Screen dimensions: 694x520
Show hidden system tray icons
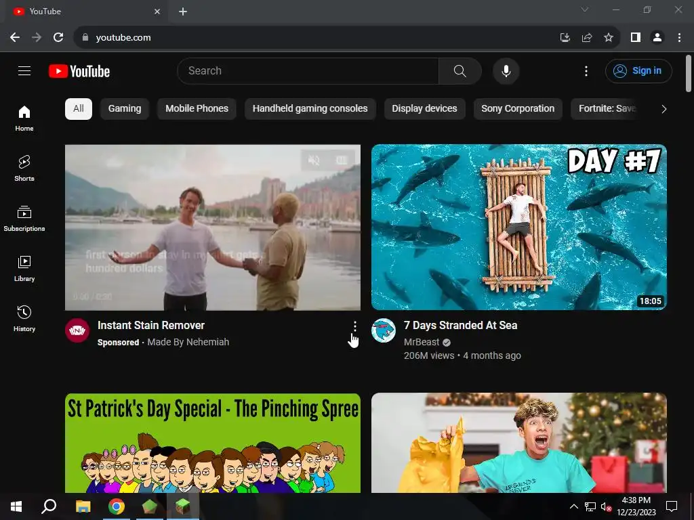(573, 506)
